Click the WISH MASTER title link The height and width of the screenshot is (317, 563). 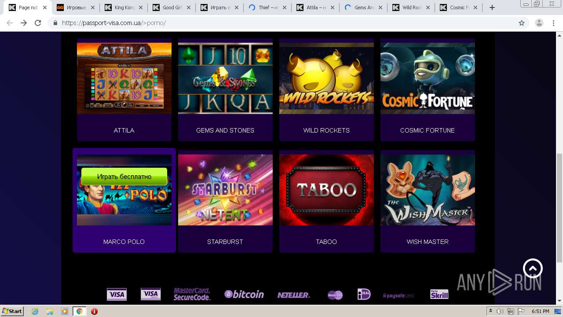(428, 242)
